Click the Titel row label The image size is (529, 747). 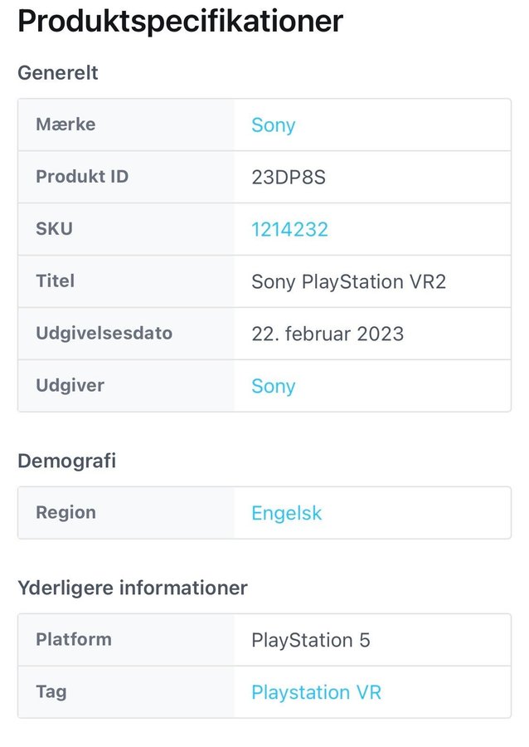[55, 281]
